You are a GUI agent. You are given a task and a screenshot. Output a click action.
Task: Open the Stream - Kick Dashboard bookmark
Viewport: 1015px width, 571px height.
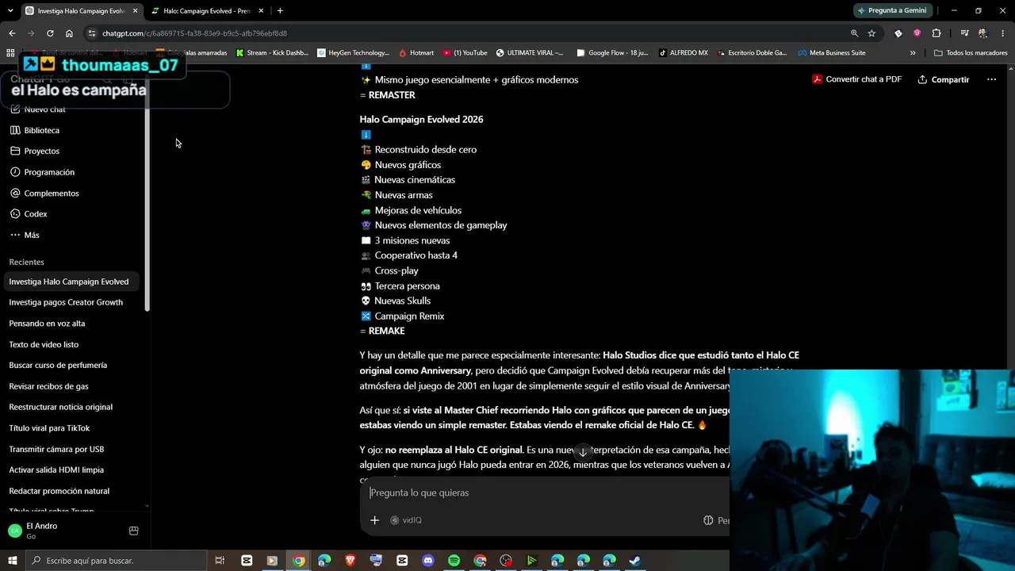point(271,53)
